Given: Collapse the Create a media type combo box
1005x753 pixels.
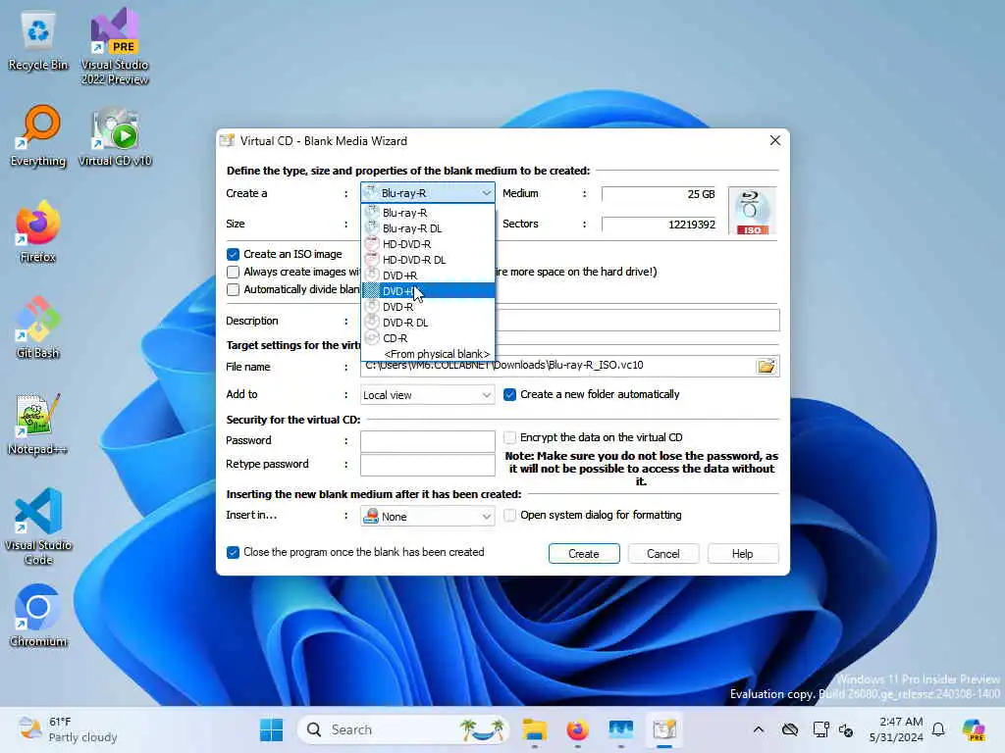Looking at the screenshot, I should click(x=428, y=193).
